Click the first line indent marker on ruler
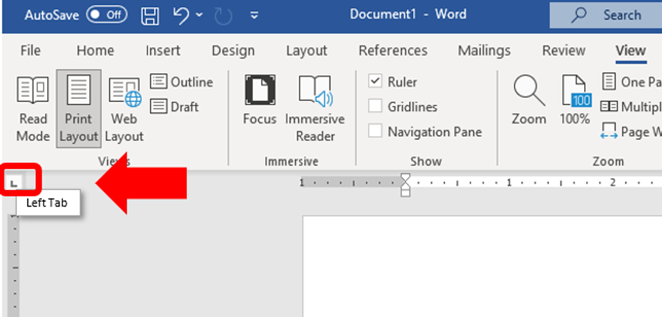Screen dimensions: 662x317 click(405, 178)
